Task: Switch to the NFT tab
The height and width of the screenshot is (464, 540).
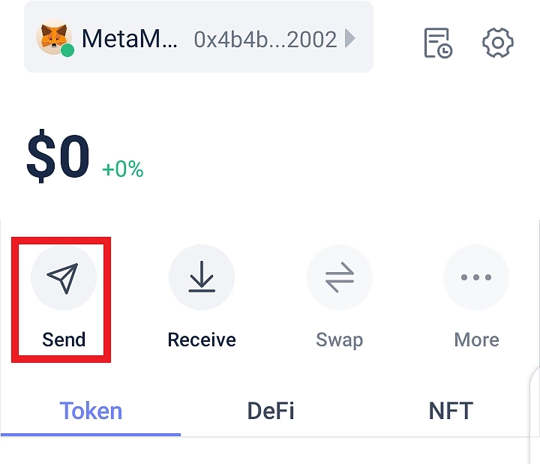Action: pyautogui.click(x=451, y=411)
